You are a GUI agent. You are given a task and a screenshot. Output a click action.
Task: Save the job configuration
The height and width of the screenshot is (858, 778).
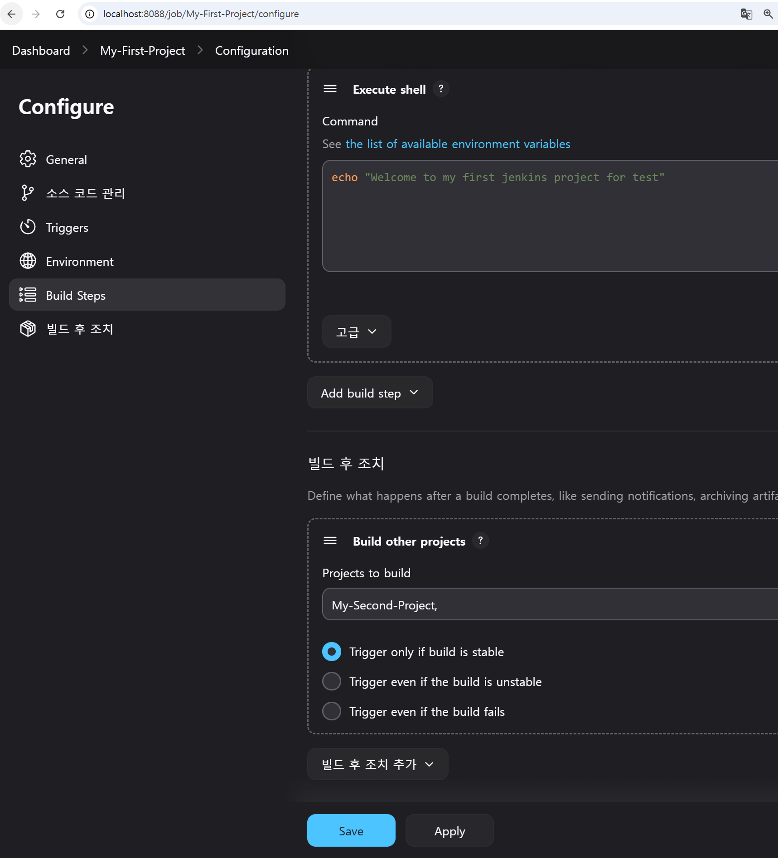351,831
